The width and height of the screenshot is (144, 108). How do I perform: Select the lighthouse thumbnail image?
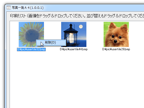tap(74, 34)
